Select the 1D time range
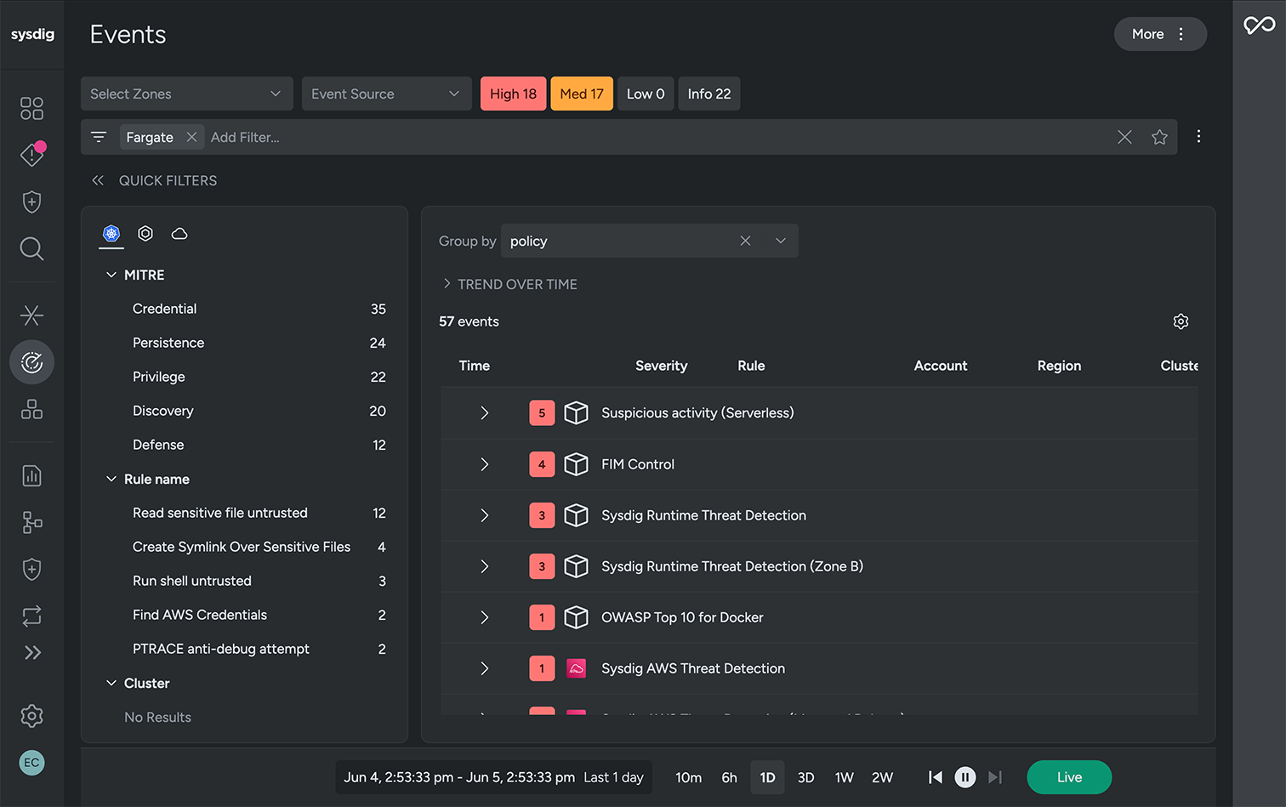The height and width of the screenshot is (807, 1286). [767, 777]
